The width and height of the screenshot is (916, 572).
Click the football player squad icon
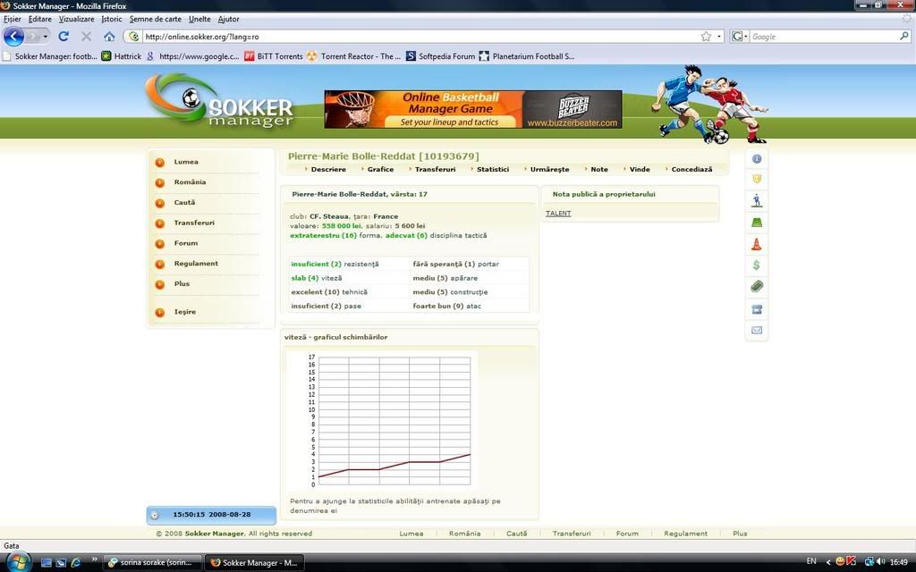coord(757,201)
